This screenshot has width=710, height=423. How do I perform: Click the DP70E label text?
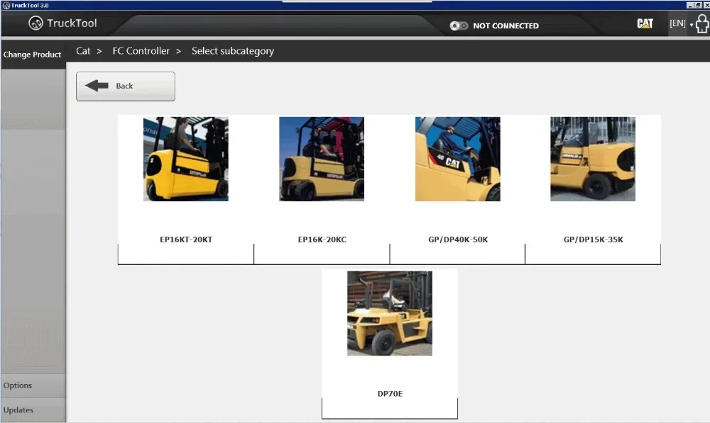coord(390,394)
